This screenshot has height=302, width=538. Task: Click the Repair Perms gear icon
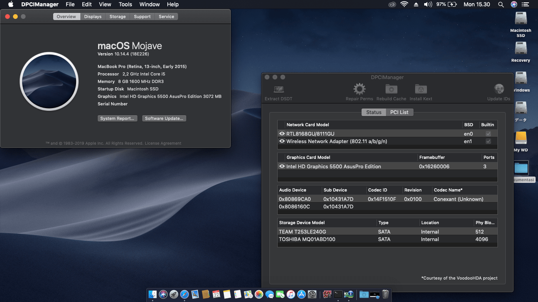359,89
